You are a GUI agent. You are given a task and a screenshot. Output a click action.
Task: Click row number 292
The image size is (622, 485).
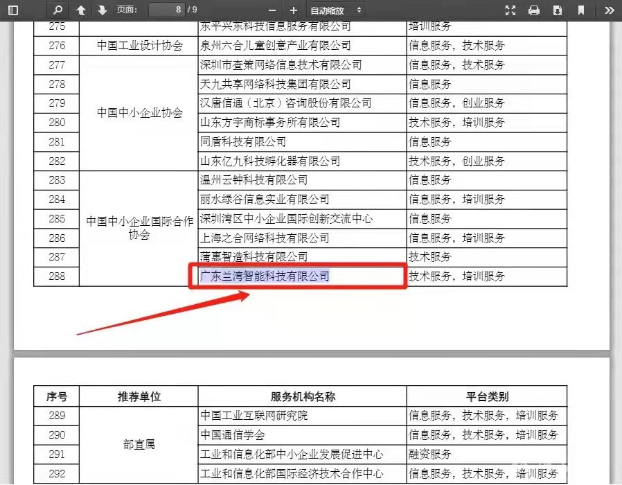coord(57,473)
